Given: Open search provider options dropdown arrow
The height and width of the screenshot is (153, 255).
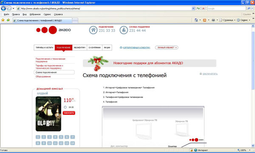Looking at the screenshot, I should pos(252,8).
